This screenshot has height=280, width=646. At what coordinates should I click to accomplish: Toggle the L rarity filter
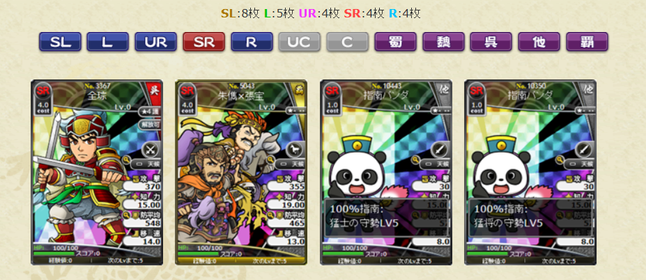click(x=107, y=42)
